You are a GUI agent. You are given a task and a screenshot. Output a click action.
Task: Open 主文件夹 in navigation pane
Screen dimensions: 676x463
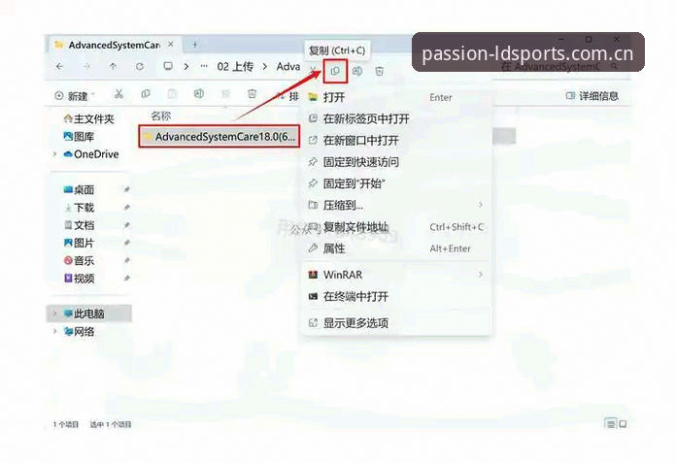(88, 118)
